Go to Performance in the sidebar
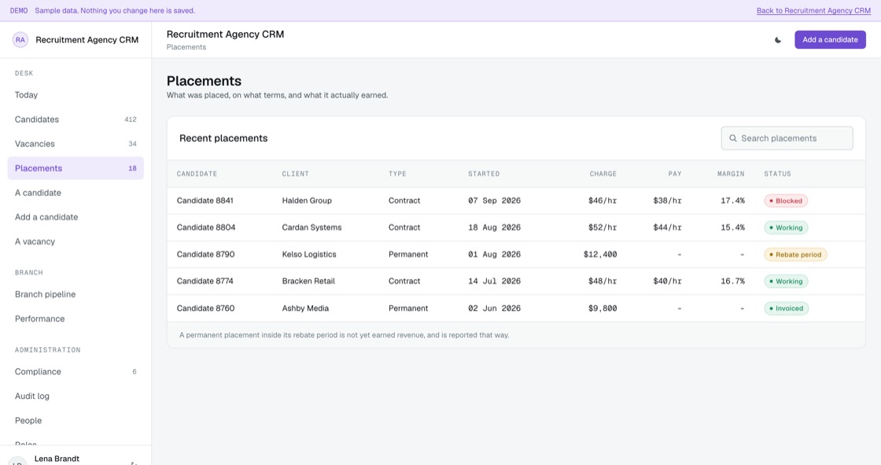 pyautogui.click(x=76, y=319)
